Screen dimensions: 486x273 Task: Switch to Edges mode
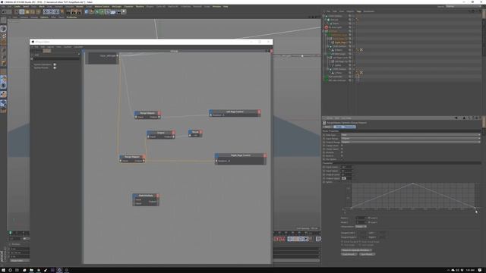pyautogui.click(x=3, y=57)
